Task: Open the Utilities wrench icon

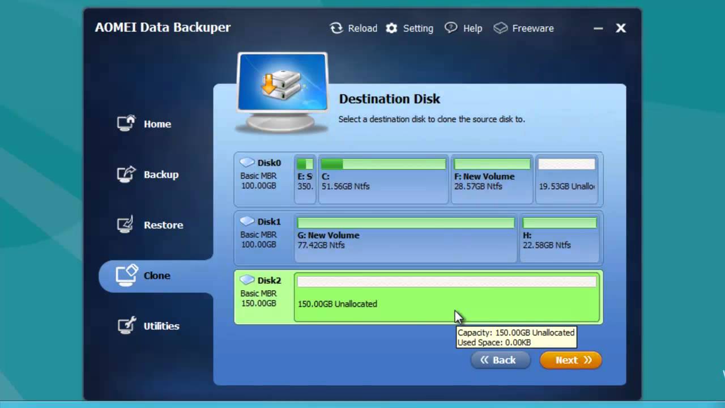Action: 126,325
